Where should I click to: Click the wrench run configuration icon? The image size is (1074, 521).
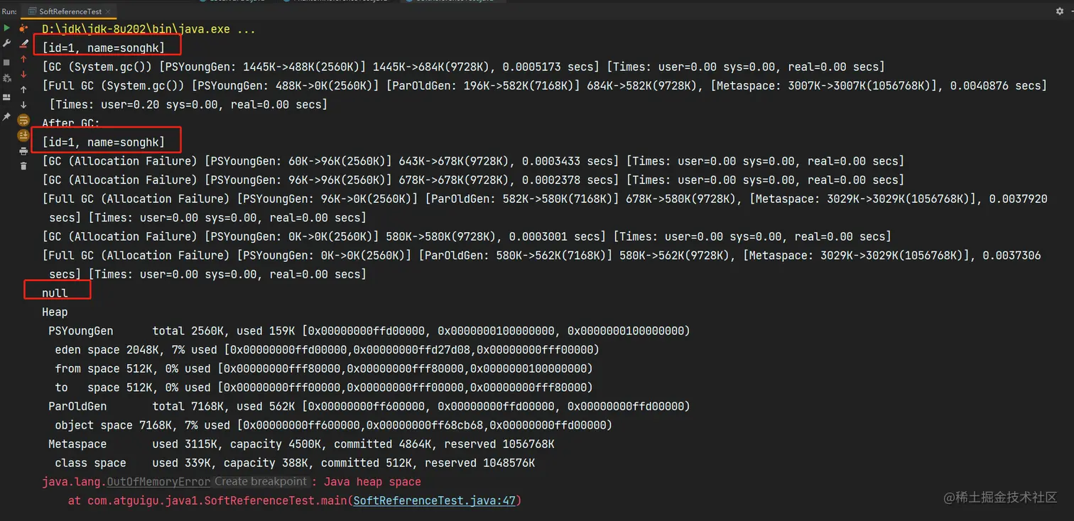(x=6, y=44)
